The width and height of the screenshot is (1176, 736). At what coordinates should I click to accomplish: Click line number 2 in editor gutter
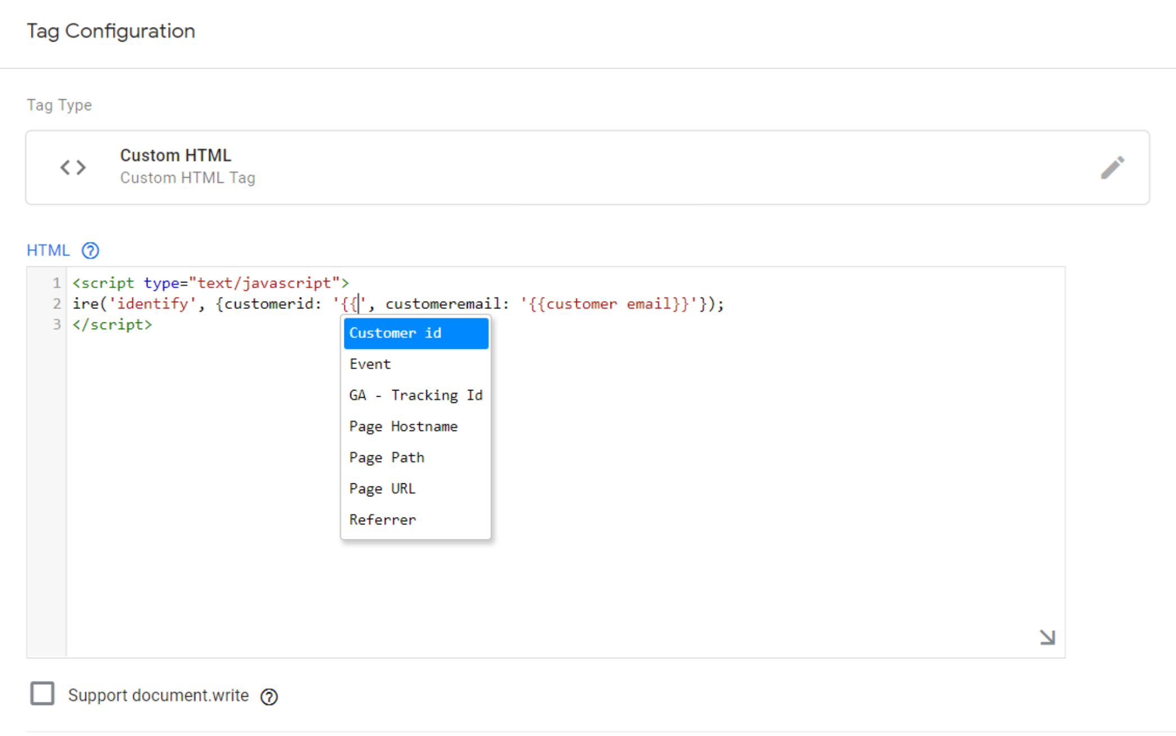pyautogui.click(x=57, y=304)
